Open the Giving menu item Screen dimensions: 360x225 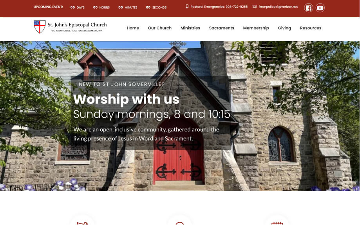click(284, 28)
